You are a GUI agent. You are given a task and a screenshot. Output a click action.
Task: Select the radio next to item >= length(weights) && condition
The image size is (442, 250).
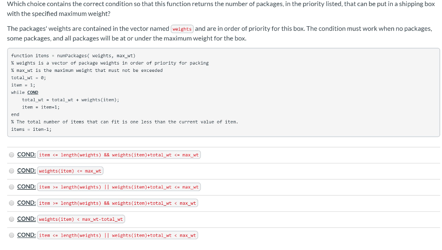click(11, 202)
